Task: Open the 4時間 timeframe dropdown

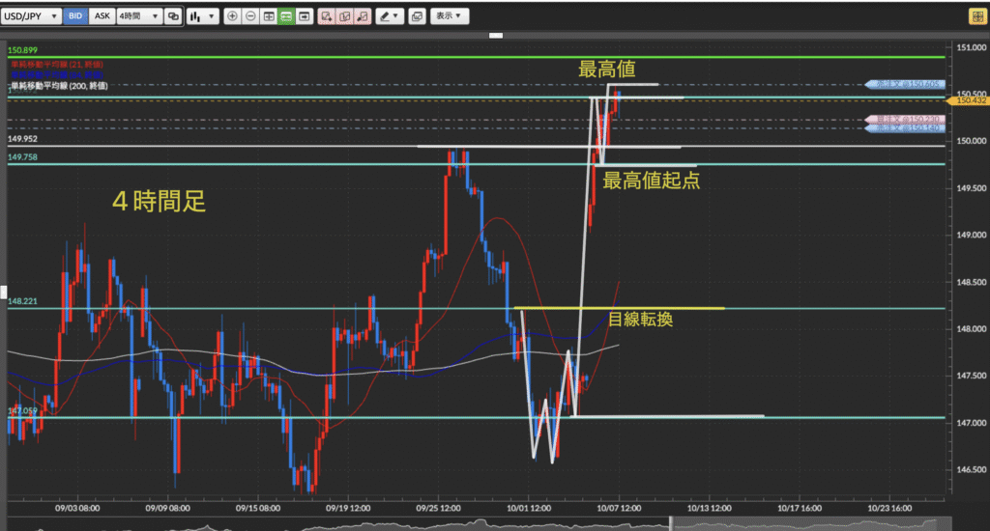Action: coord(137,16)
